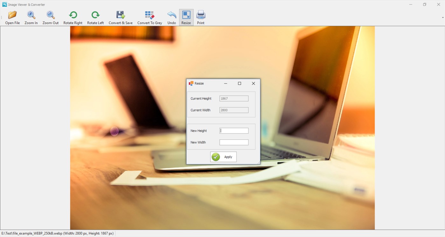This screenshot has width=445, height=237.
Task: Convert the image to grey
Action: pos(149,17)
